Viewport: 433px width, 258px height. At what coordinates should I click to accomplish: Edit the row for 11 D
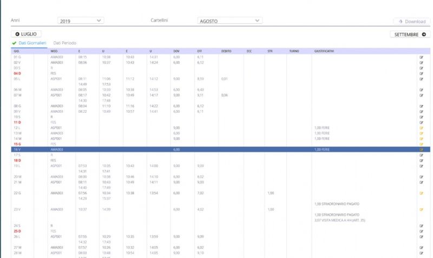point(421,122)
